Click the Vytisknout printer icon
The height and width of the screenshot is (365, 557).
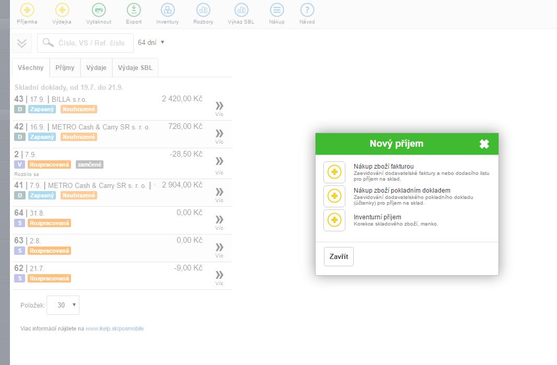(x=98, y=10)
